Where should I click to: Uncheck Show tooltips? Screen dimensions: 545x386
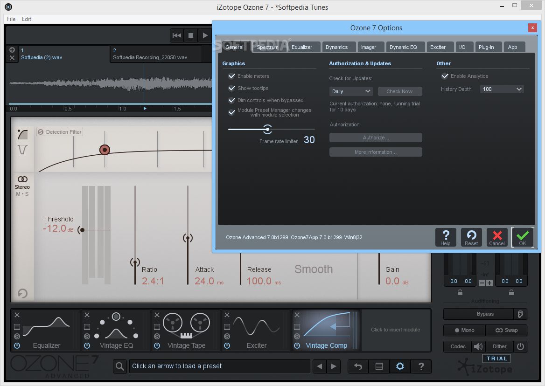[231, 88]
